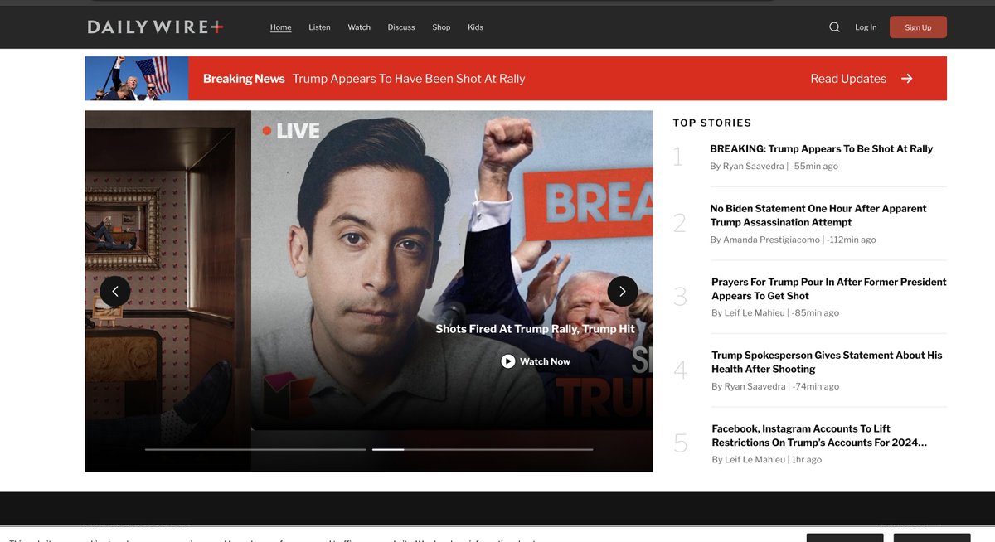Open the Watch nav item
Viewport: 995px width, 542px height.
tap(359, 27)
